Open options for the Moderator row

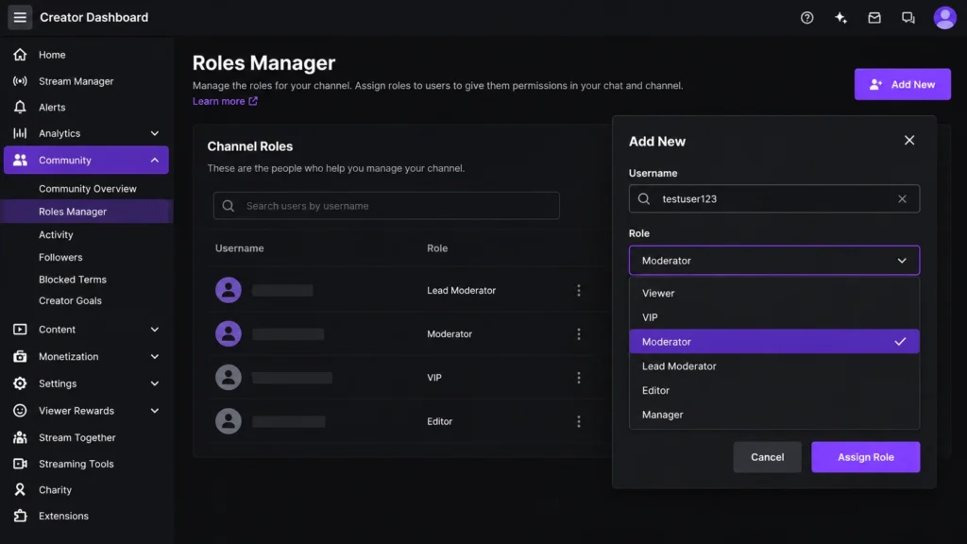579,334
